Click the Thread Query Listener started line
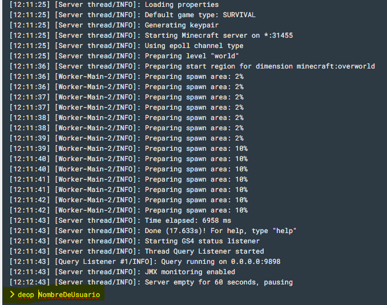The height and width of the screenshot is (305, 387). pos(137,251)
